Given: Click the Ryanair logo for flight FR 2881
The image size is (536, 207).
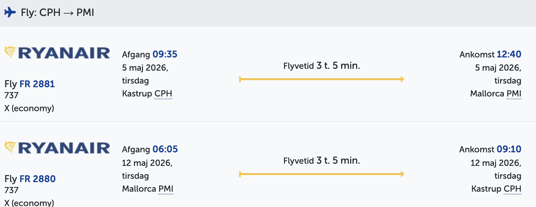Looking at the screenshot, I should pos(57,53).
